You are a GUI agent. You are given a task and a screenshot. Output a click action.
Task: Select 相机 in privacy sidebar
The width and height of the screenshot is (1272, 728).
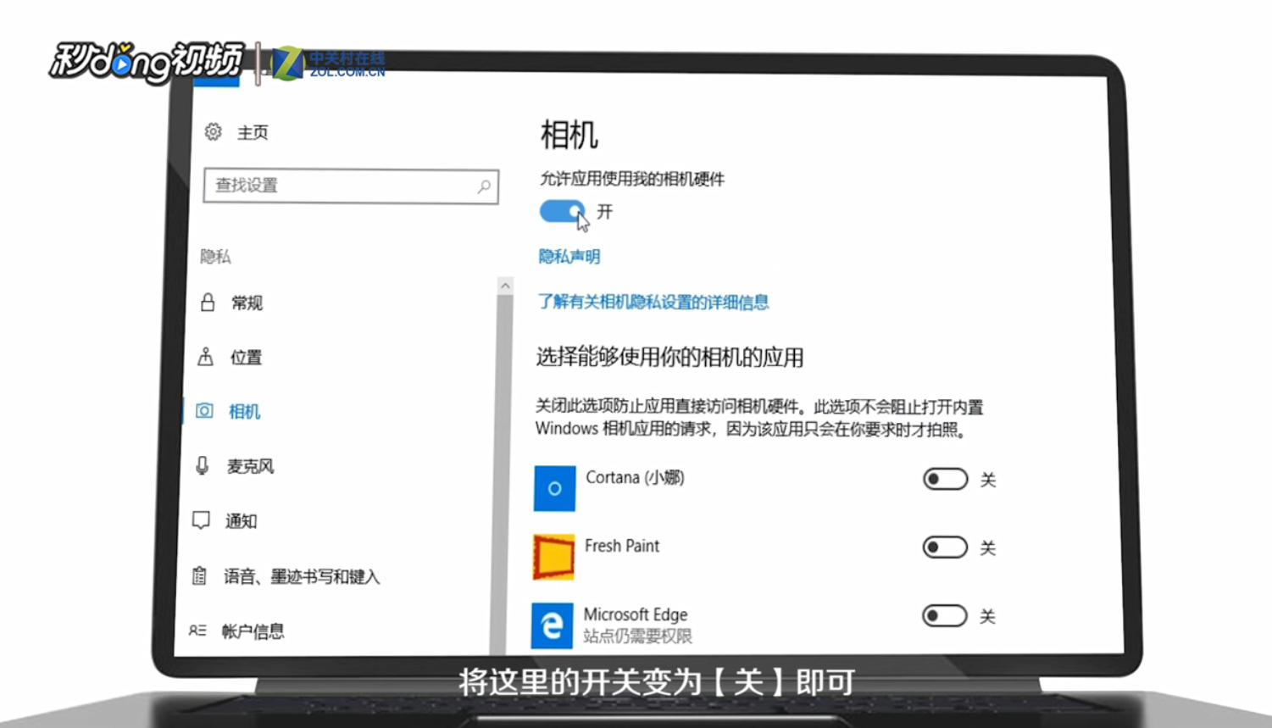pos(244,412)
